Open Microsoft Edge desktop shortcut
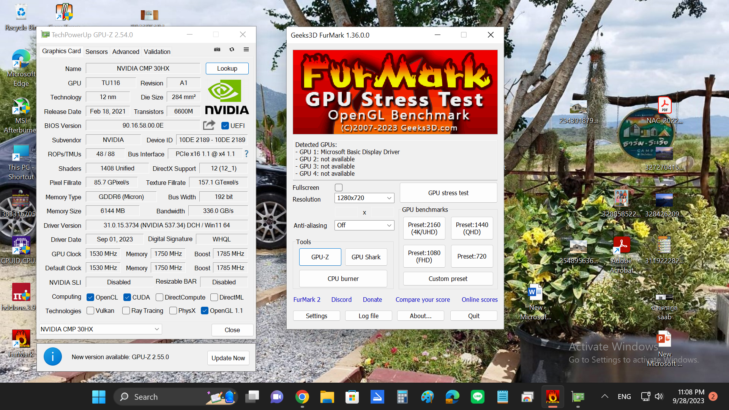 pos(21,68)
